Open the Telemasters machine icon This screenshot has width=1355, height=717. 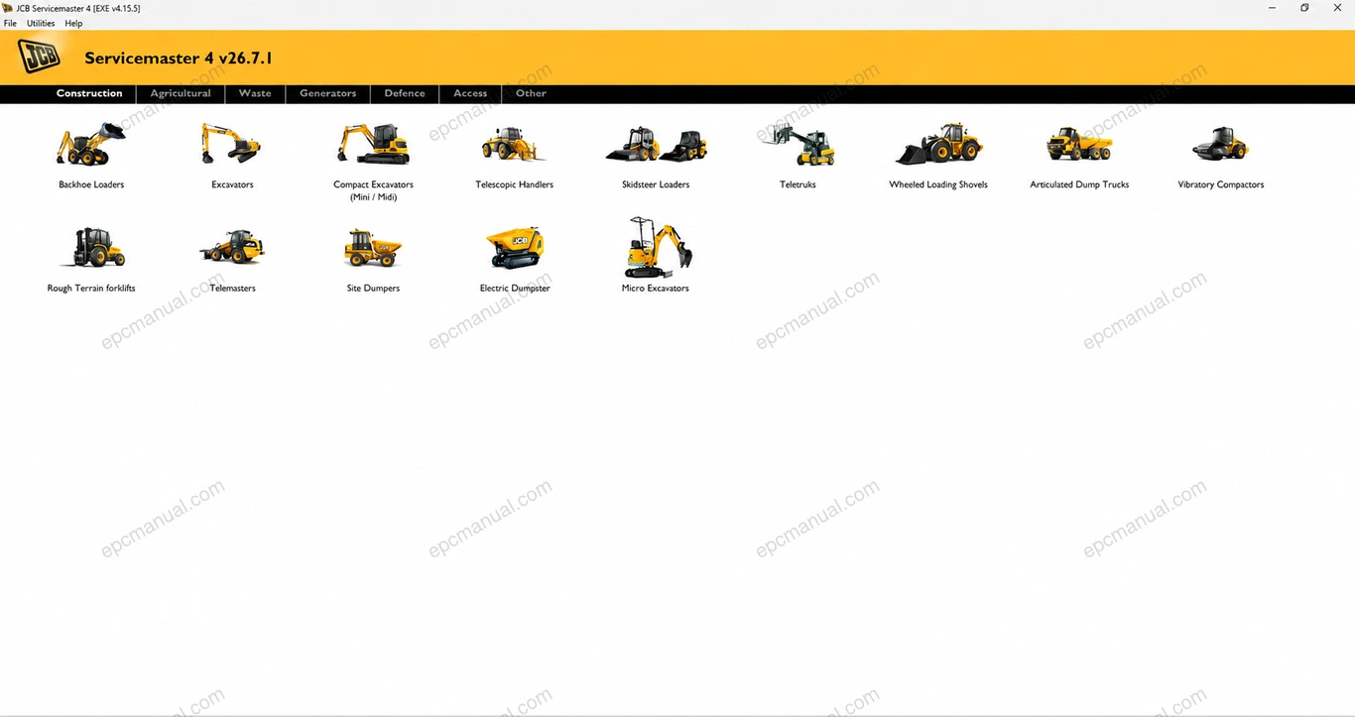click(x=231, y=248)
